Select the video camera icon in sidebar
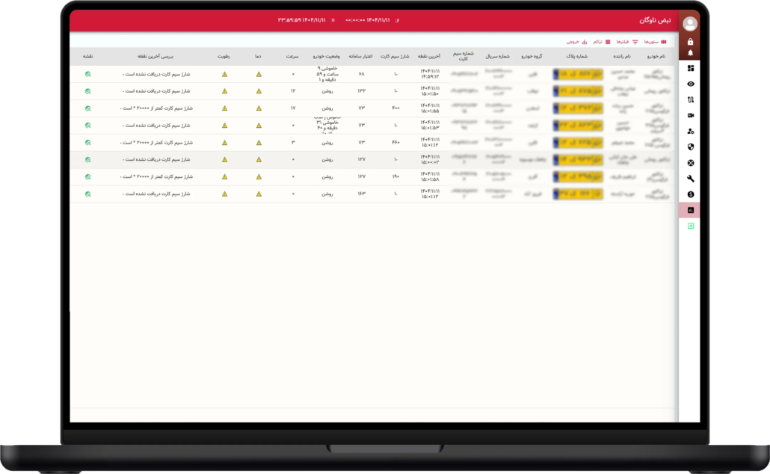770x474 pixels. point(690,115)
